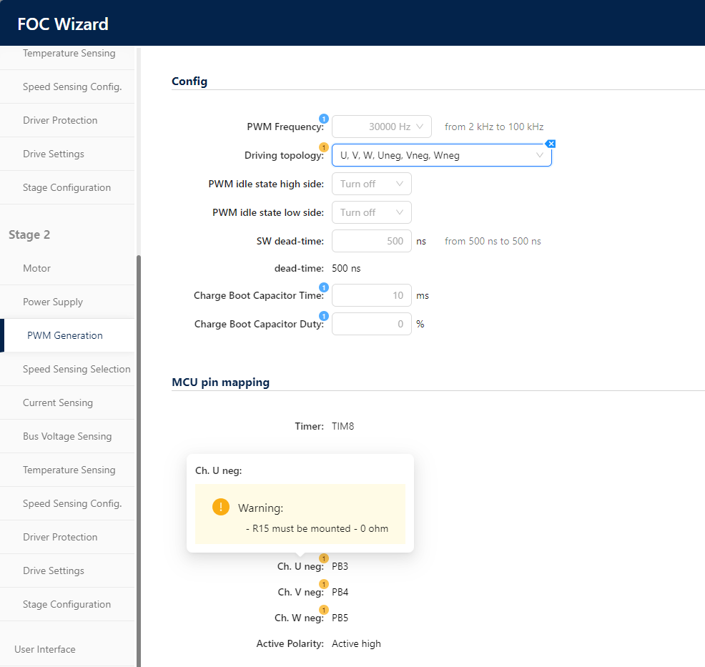Expand the Driving topology dropdown
Screen dimensions: 705x667
441,155
